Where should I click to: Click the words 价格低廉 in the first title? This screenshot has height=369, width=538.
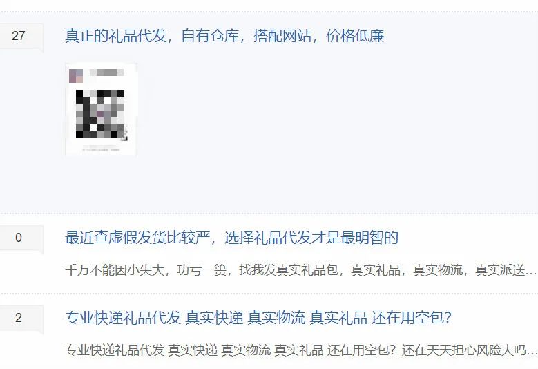(355, 36)
